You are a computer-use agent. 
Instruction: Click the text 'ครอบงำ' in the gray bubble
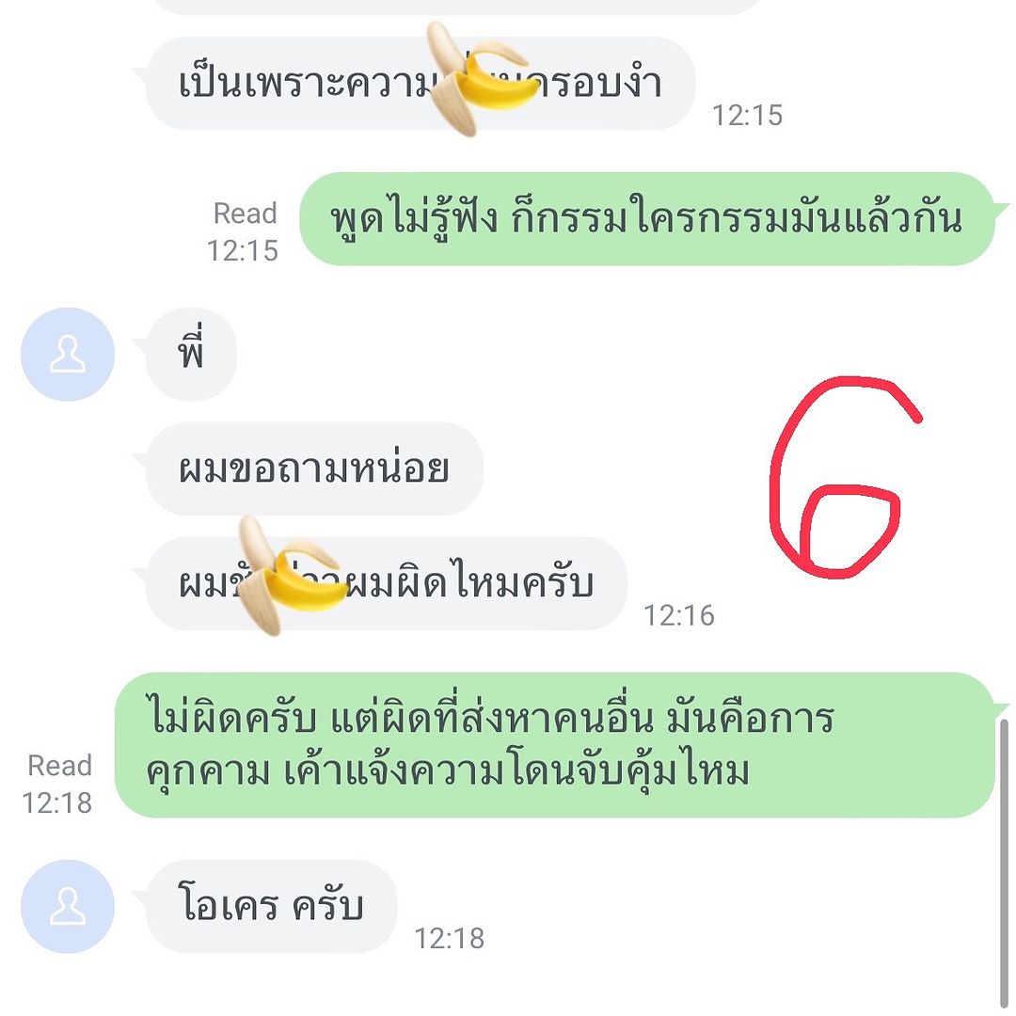pyautogui.click(x=599, y=83)
